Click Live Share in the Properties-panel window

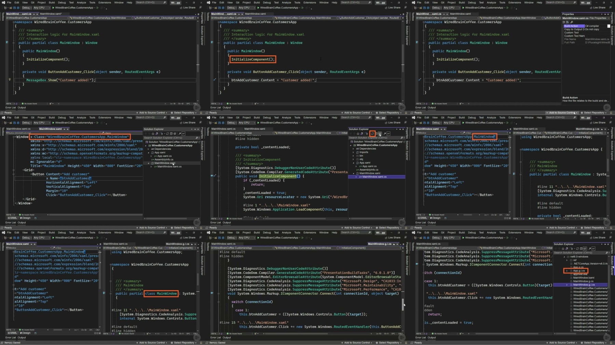[597, 8]
